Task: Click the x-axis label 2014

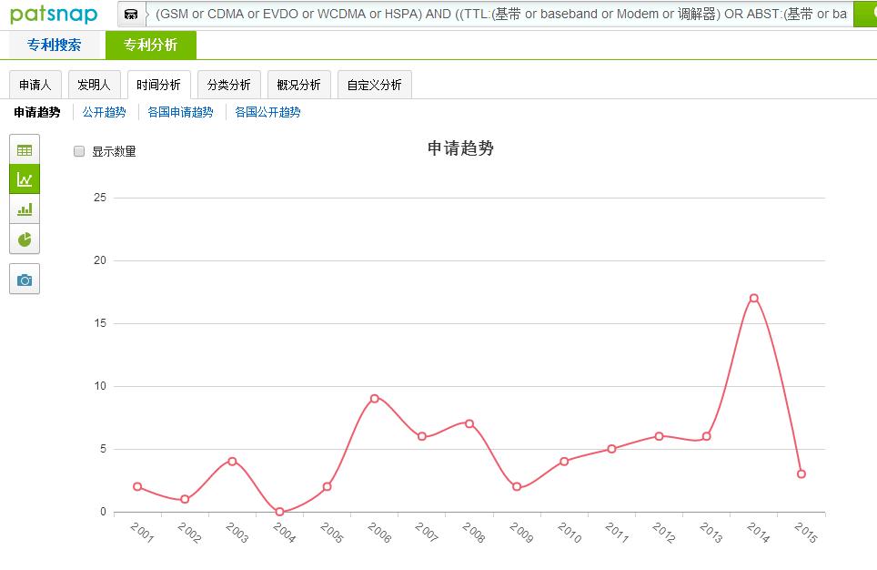Action: [x=759, y=532]
